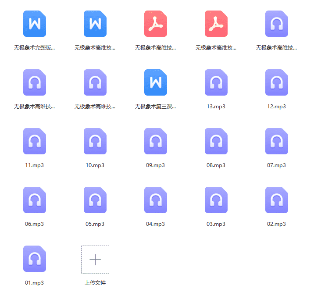
Task: Pick the 02.mp3 audio file
Action: pyautogui.click(x=277, y=200)
